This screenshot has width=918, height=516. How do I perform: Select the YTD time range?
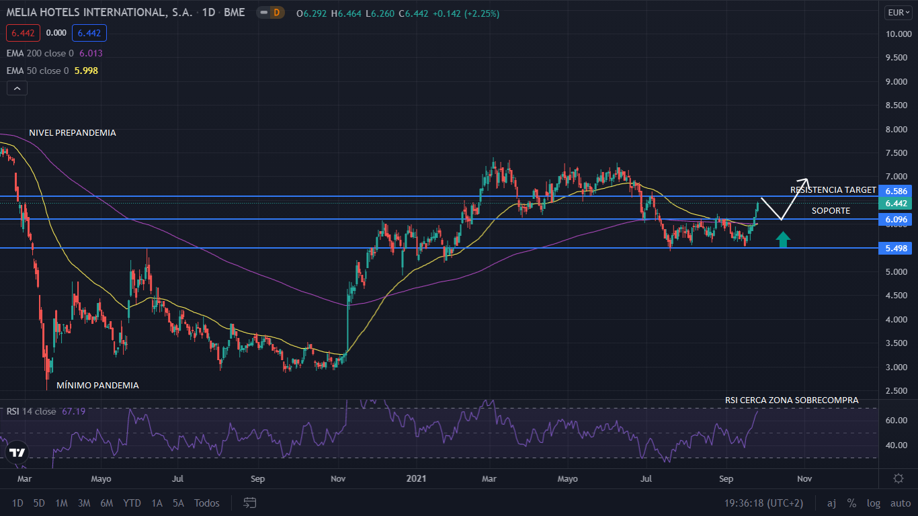[132, 503]
